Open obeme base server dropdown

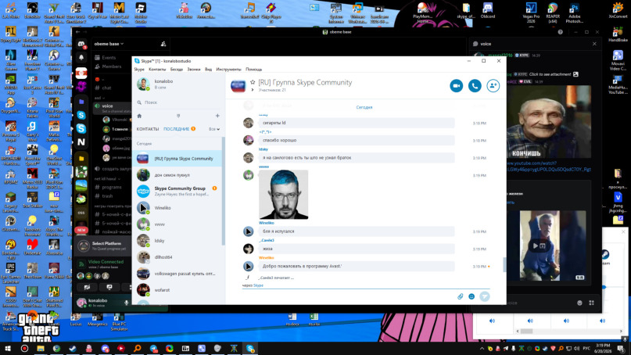coord(109,44)
